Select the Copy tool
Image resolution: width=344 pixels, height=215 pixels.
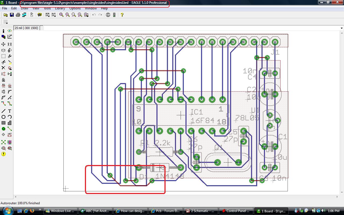(10, 44)
